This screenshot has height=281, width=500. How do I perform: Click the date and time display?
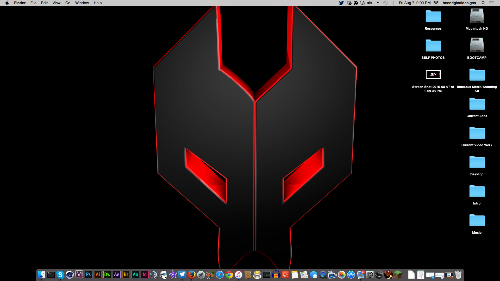[415, 3]
